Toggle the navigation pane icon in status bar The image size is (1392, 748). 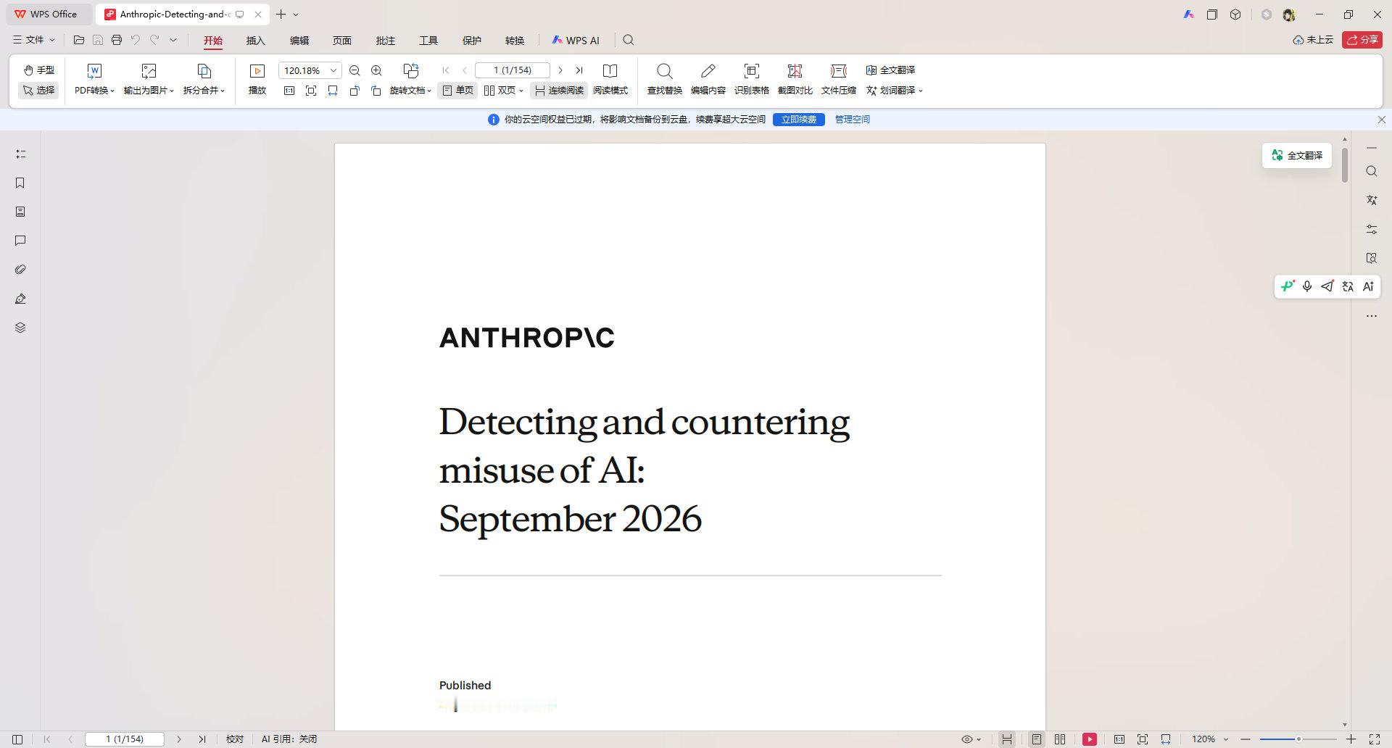pyautogui.click(x=17, y=739)
